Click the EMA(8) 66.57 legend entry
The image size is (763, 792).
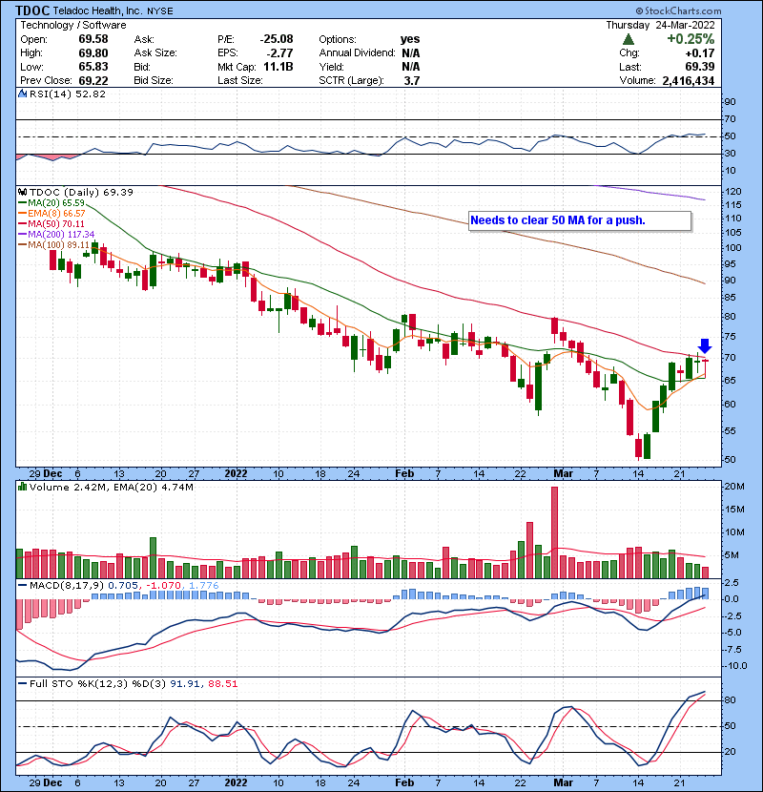point(52,213)
